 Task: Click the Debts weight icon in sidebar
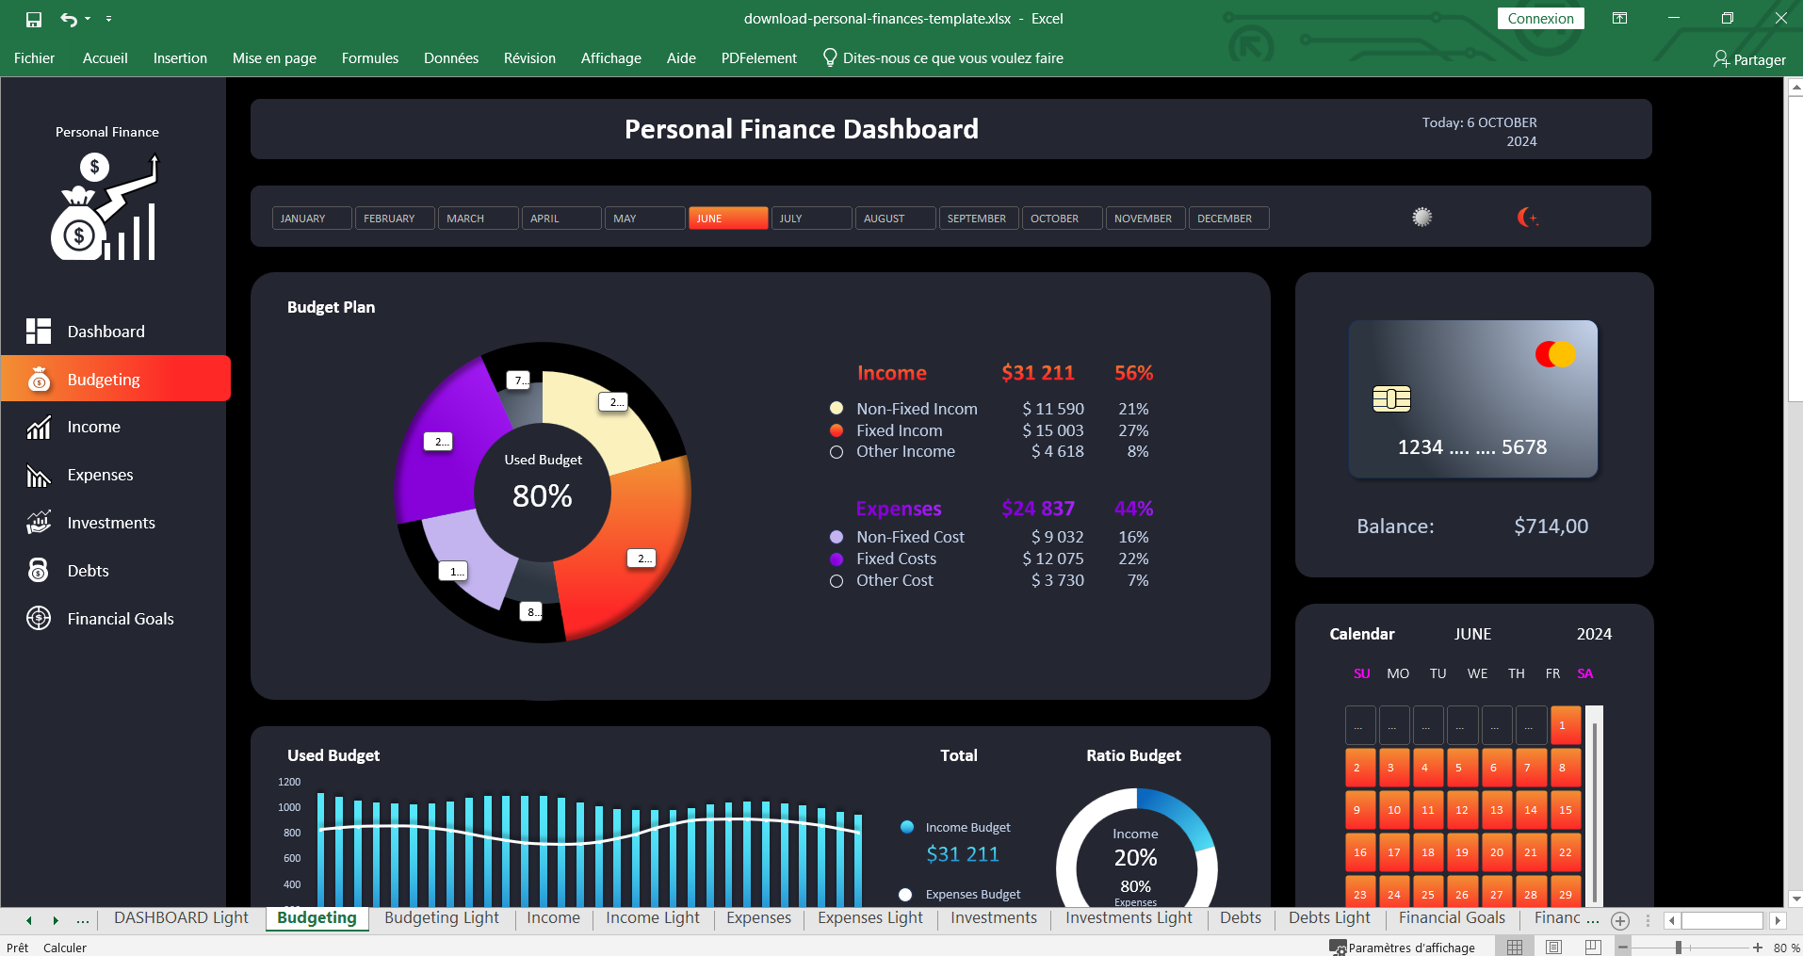(39, 570)
